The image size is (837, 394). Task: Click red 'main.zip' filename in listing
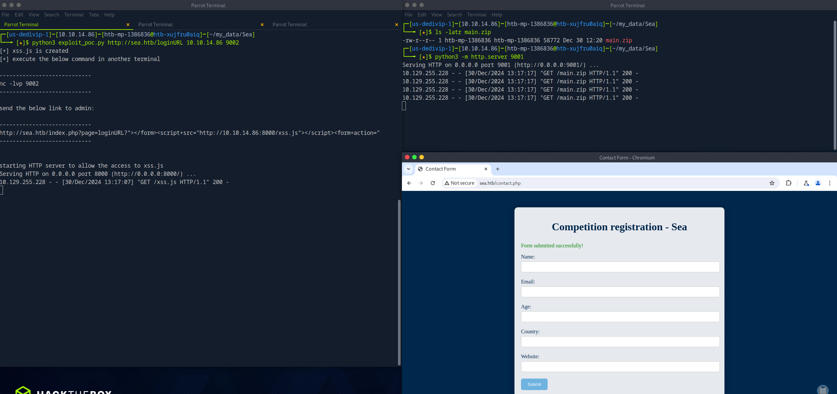pos(618,40)
